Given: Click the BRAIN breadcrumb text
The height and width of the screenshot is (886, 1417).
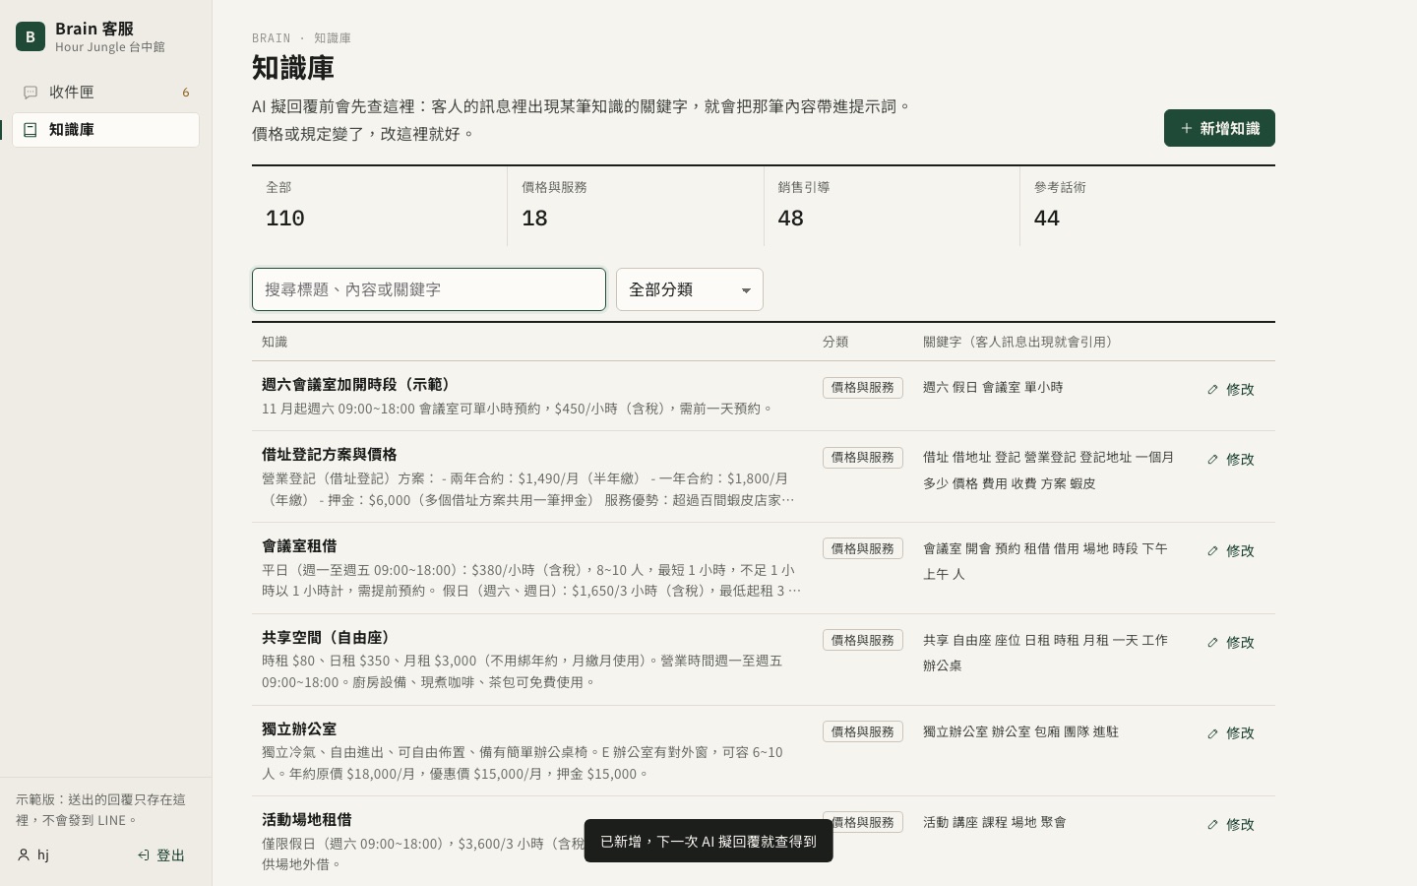Looking at the screenshot, I should coord(272,38).
